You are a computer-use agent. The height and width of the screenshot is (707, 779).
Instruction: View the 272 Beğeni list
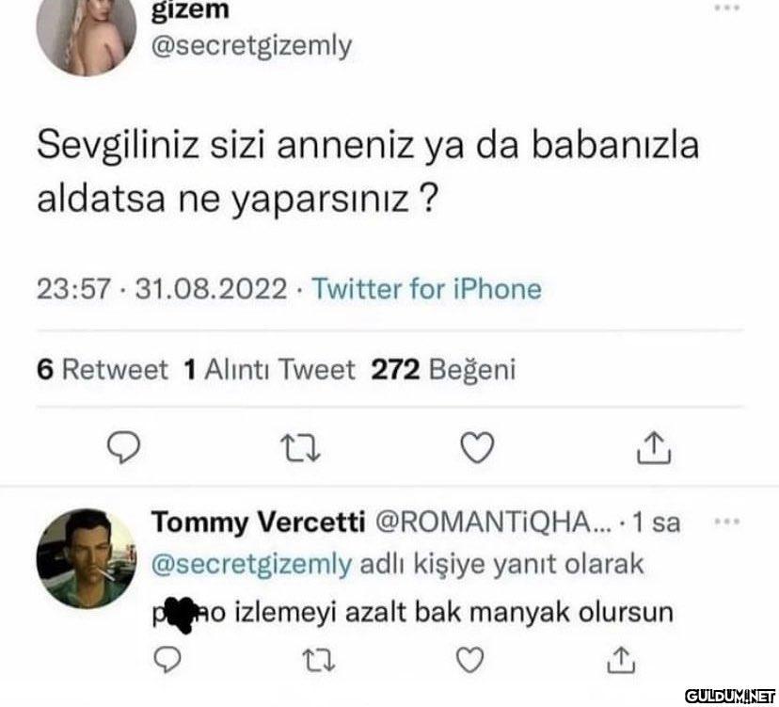coord(444,370)
